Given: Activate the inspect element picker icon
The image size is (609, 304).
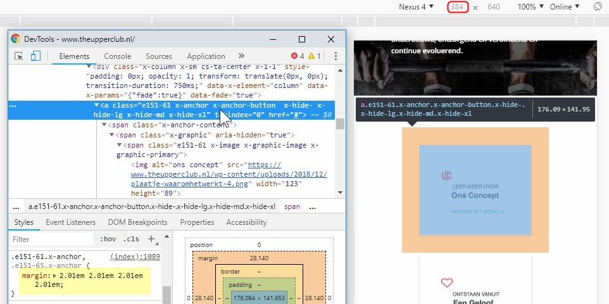Looking at the screenshot, I should click(x=18, y=56).
